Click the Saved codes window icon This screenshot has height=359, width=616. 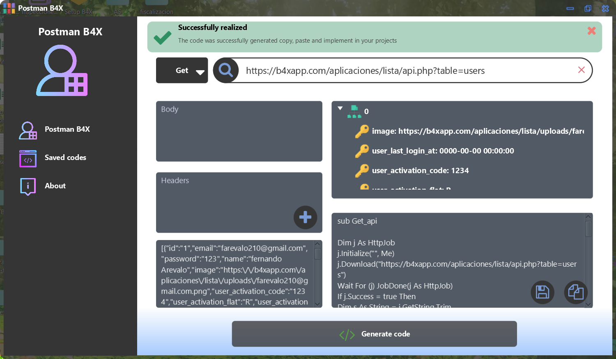(x=28, y=159)
